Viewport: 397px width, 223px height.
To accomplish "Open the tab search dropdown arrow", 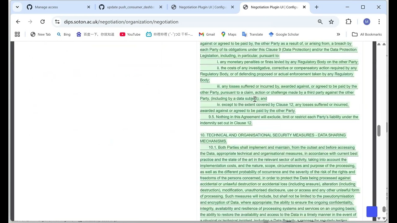I will point(17,7).
